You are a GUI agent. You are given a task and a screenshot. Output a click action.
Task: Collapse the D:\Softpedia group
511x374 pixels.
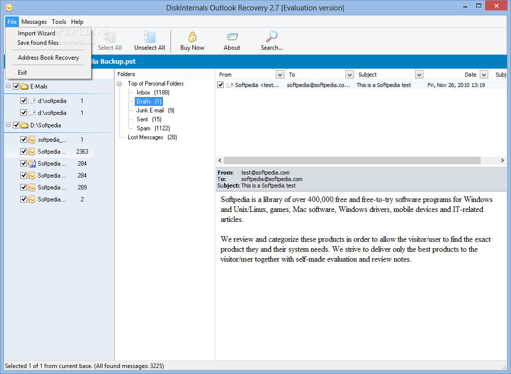(8, 125)
